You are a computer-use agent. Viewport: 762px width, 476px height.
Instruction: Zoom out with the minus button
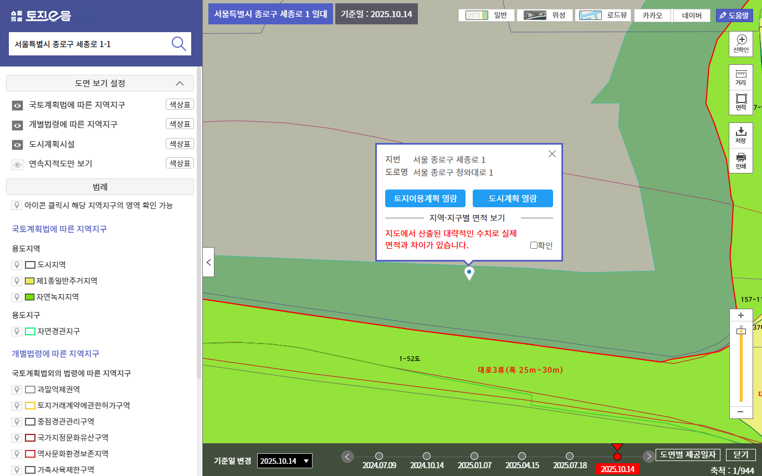(x=741, y=412)
